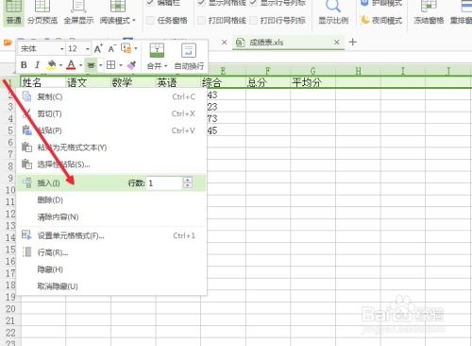Click the font color red A swatch
This screenshot has height=346, width=472.
click(x=71, y=65)
